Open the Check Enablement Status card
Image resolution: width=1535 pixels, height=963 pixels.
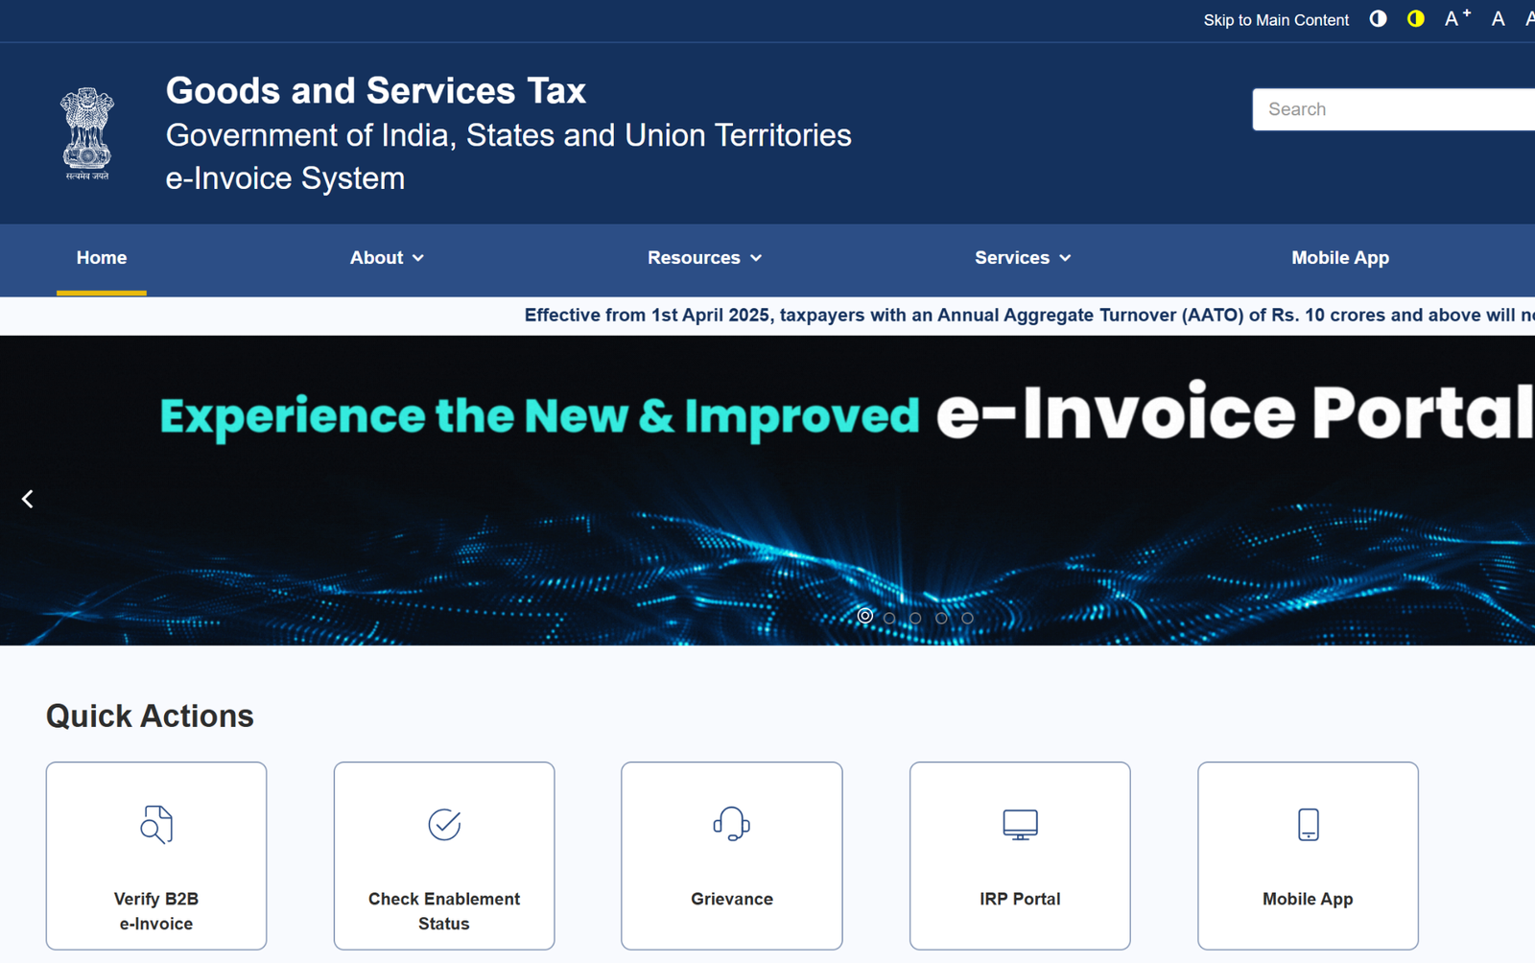coord(443,856)
